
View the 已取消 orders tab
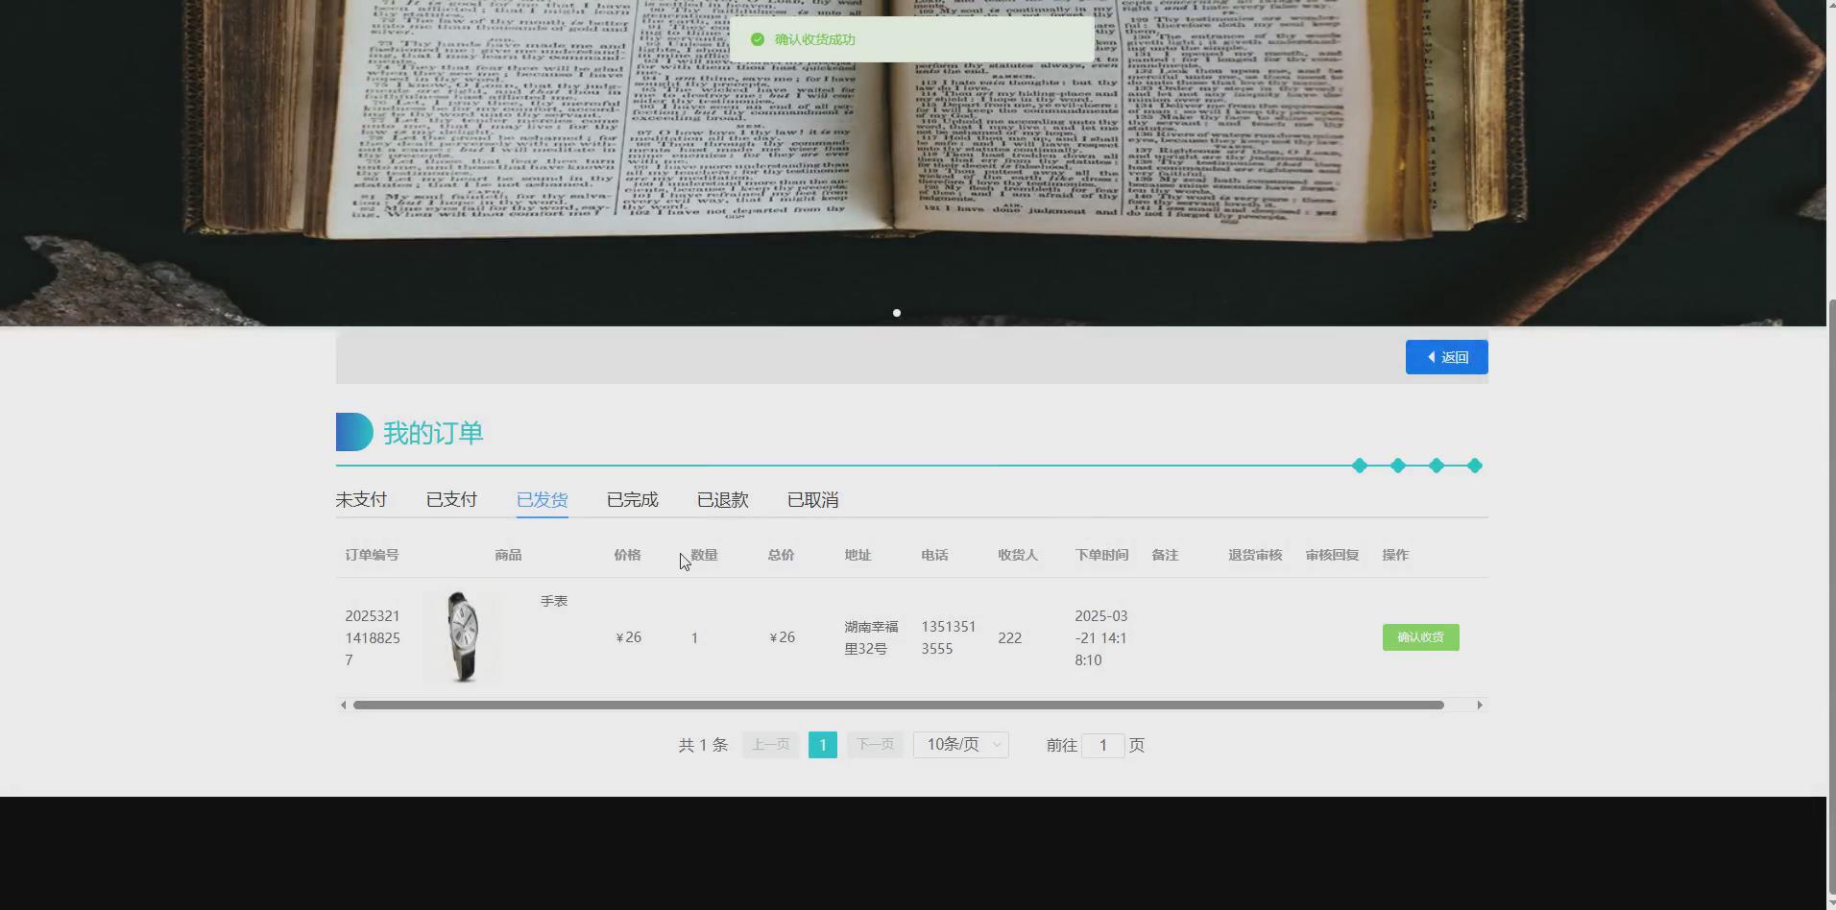[812, 500]
